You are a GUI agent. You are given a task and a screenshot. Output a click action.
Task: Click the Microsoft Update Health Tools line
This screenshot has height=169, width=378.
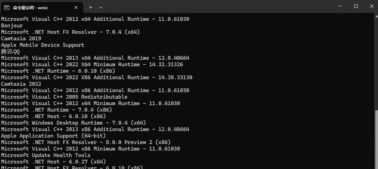tap(45, 155)
